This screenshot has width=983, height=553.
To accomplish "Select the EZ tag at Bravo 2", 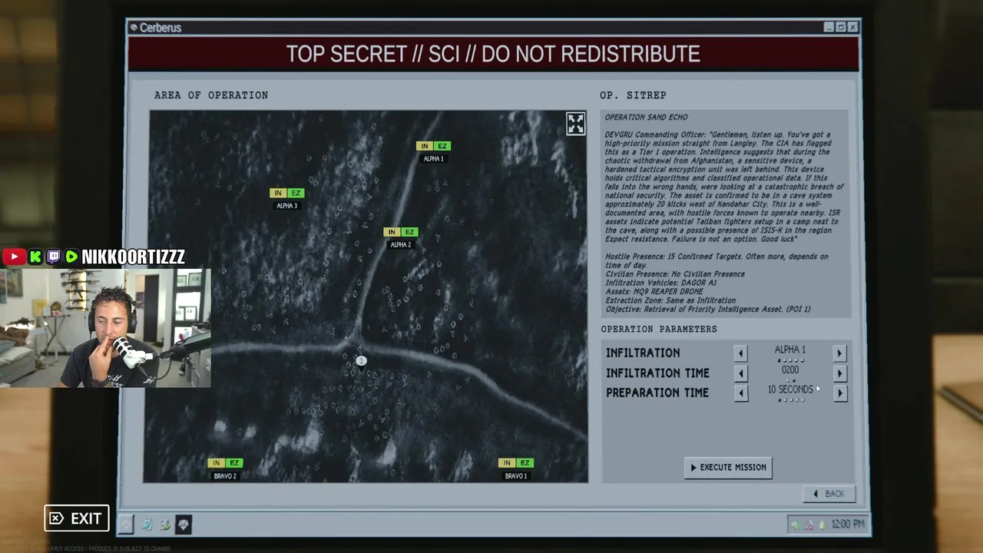I will (x=234, y=463).
